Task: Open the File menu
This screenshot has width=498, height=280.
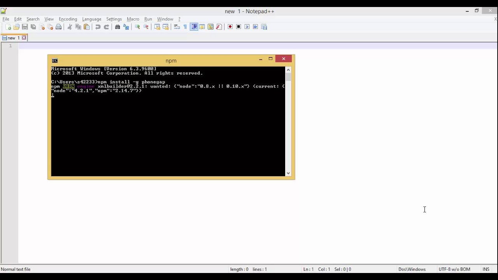Action: coord(6,19)
